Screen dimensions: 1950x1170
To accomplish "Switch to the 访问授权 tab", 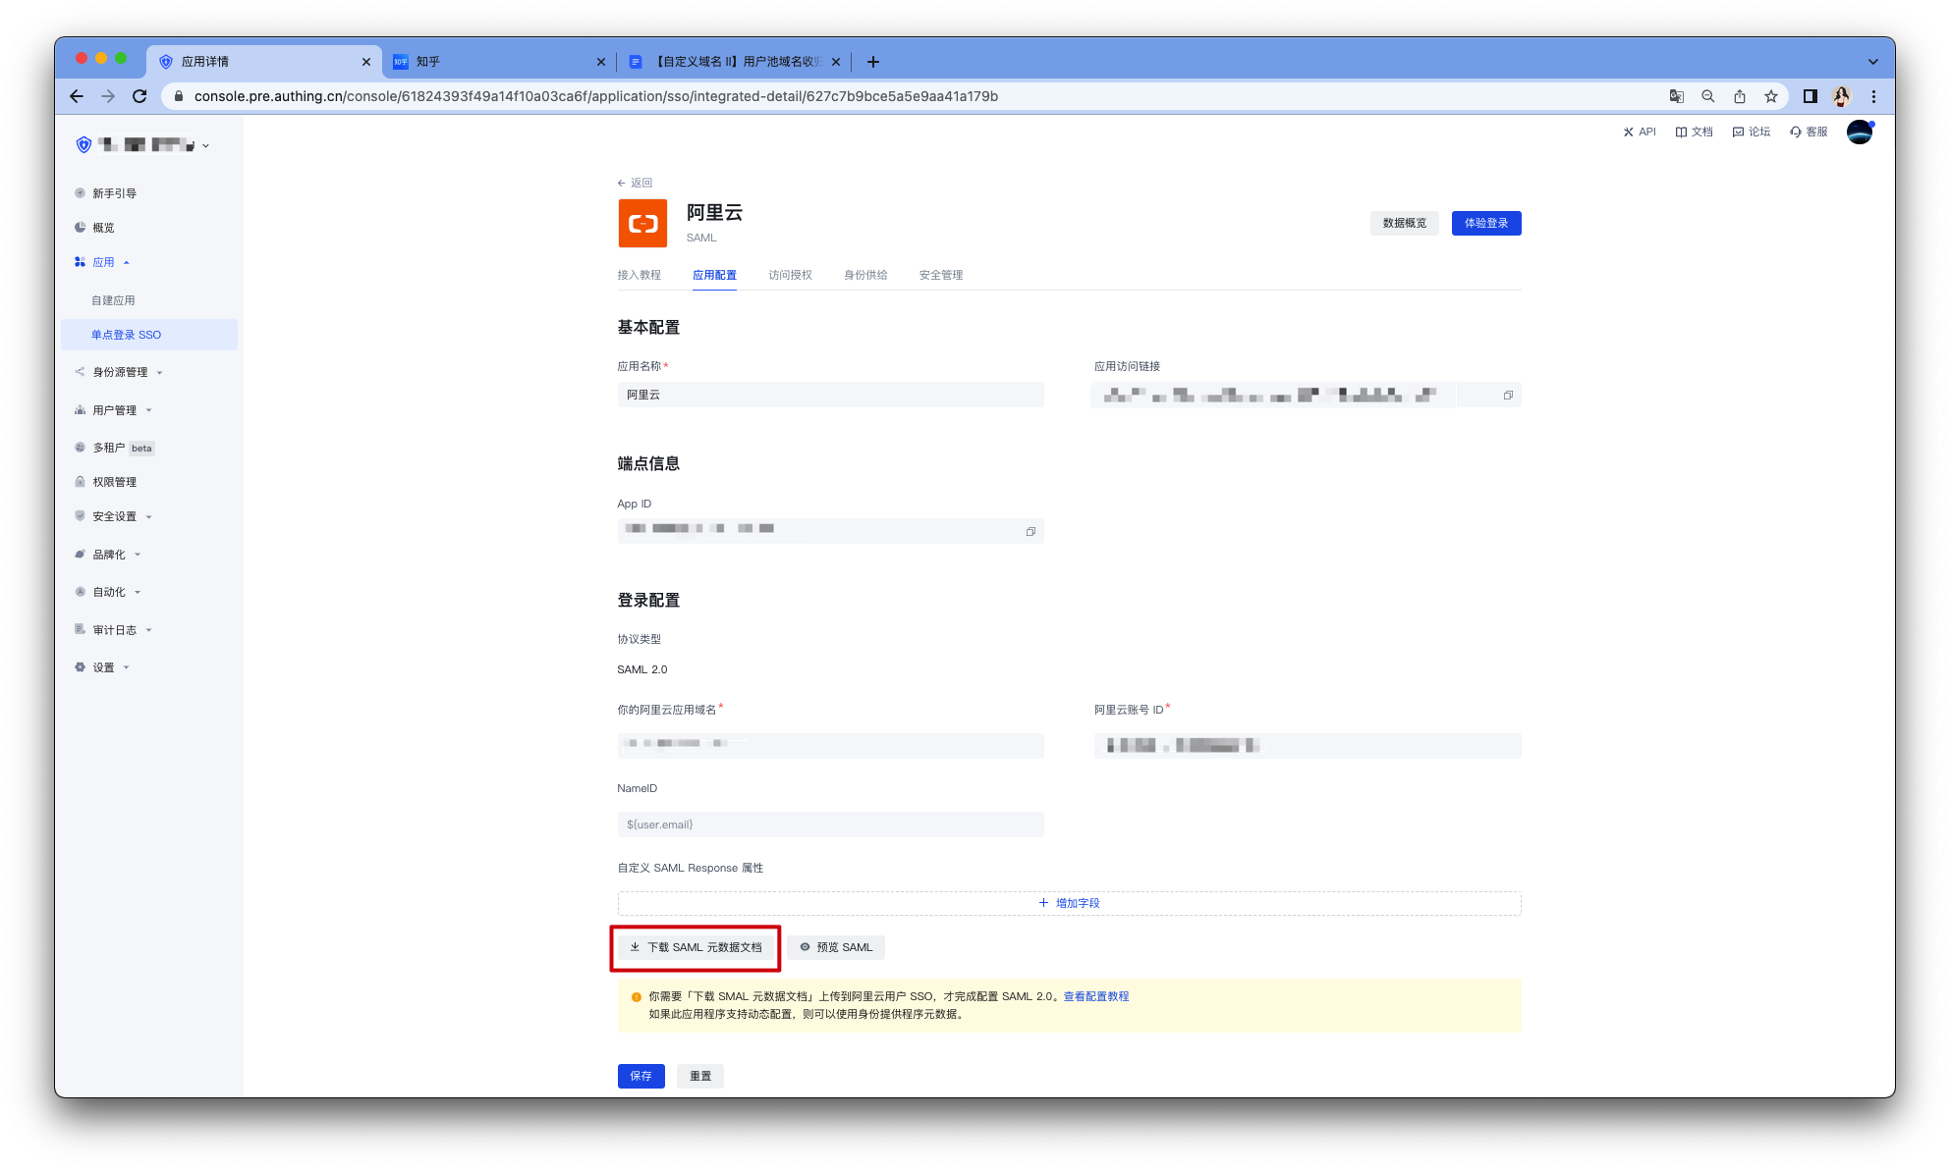I will (x=790, y=275).
